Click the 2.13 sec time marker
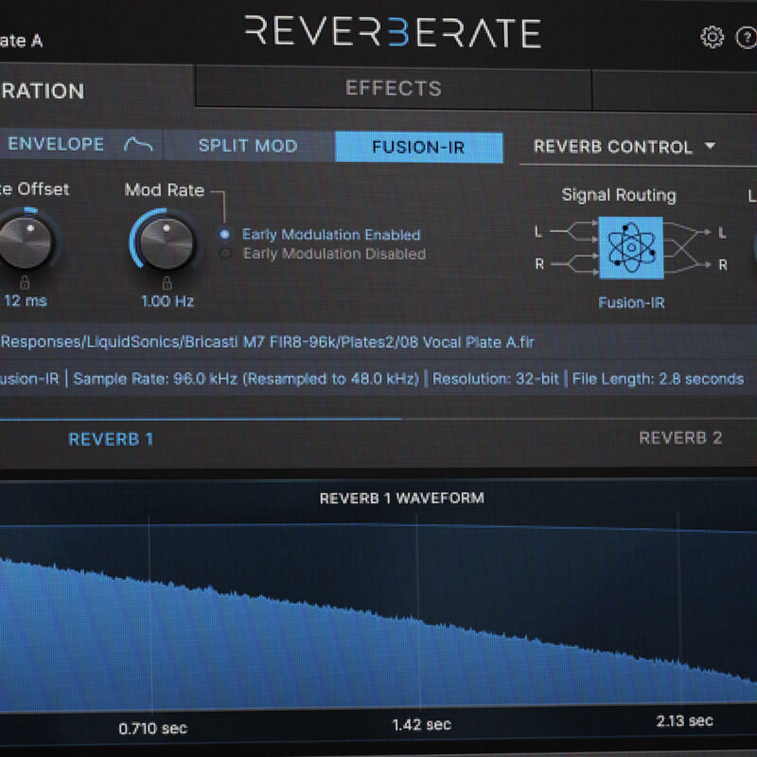 684,721
